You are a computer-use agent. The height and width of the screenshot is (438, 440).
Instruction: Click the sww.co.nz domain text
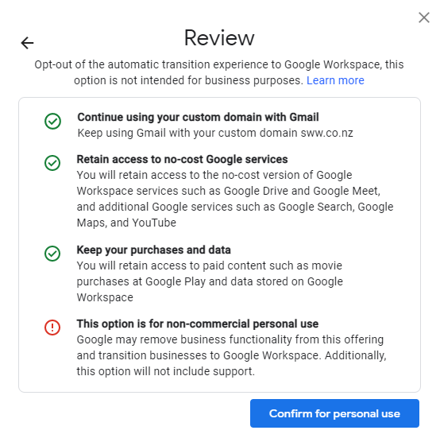coord(326,133)
